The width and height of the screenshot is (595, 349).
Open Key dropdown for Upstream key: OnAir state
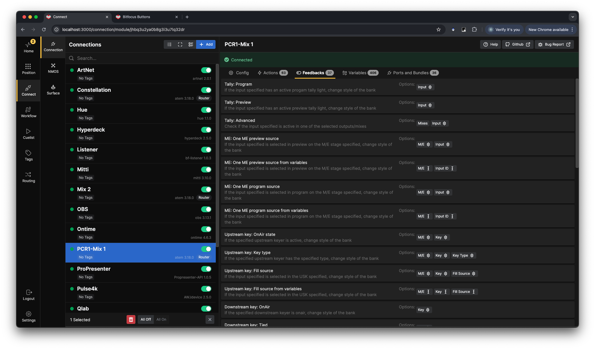(x=441, y=237)
